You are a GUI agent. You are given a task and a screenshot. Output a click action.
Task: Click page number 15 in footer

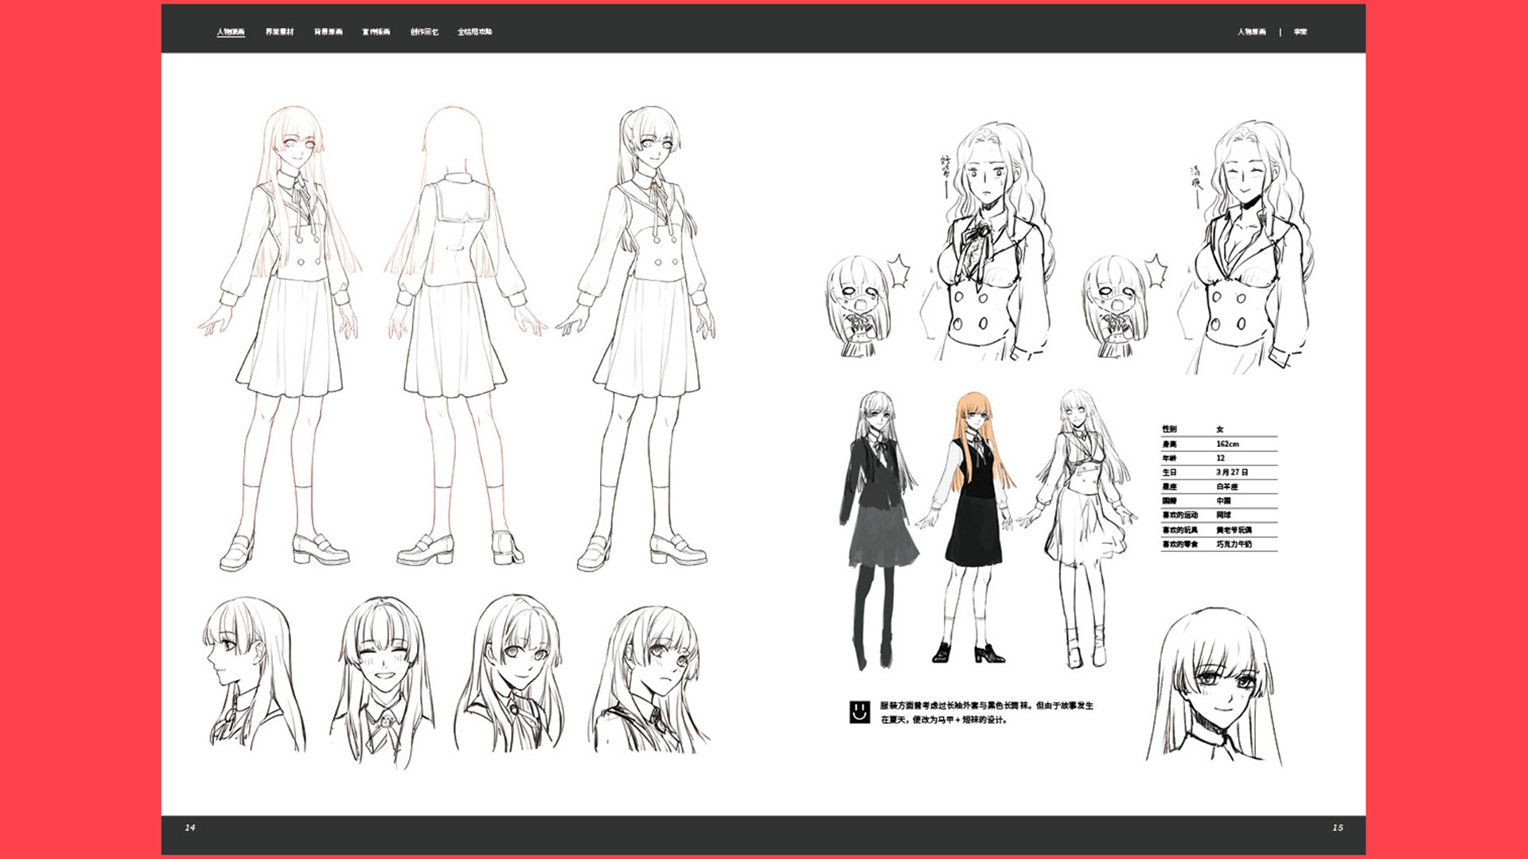tap(1337, 827)
